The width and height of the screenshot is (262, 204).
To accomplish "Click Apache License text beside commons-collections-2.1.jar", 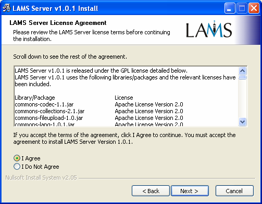I will (149, 111).
